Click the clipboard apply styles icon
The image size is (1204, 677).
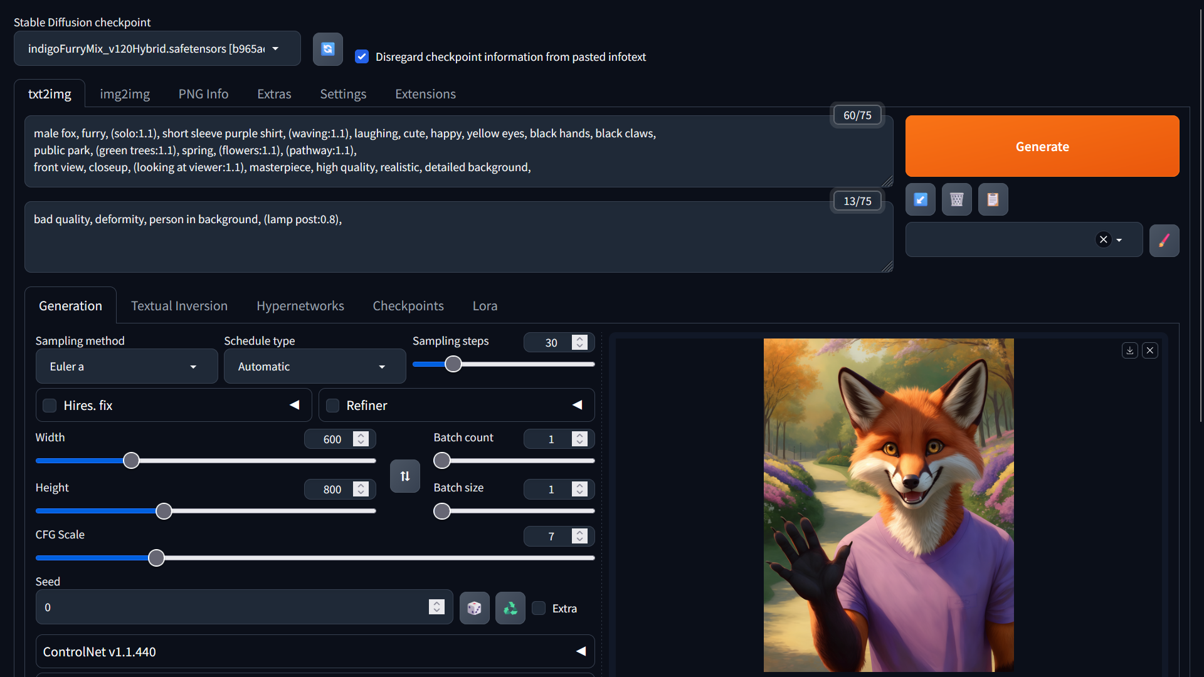pos(993,199)
